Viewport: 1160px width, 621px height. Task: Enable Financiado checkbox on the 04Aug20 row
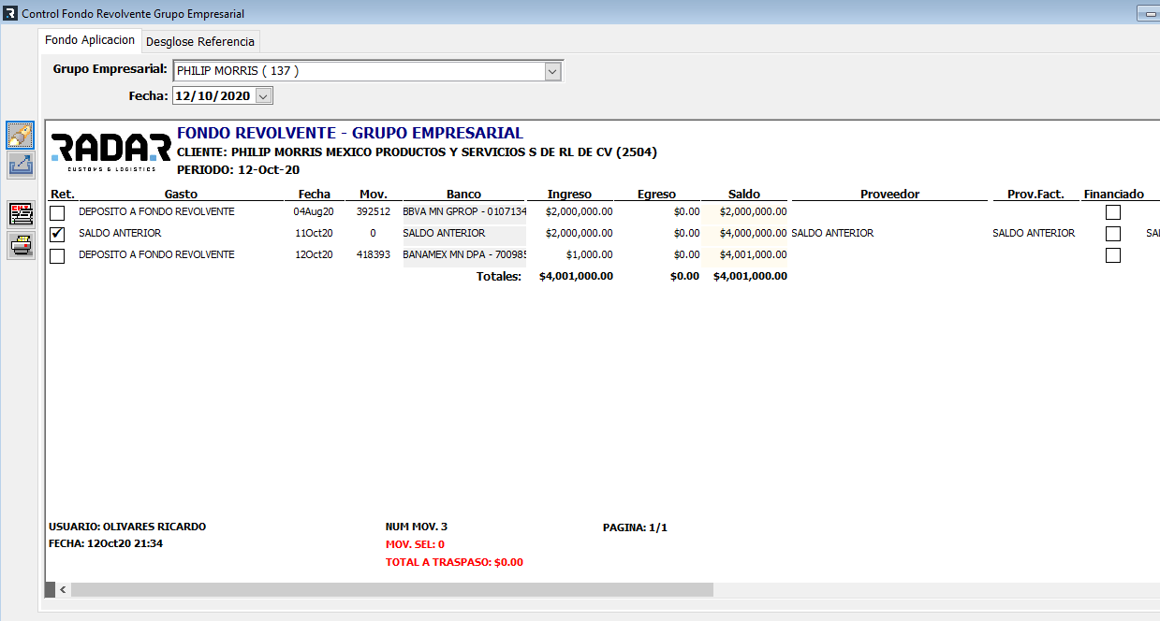point(1113,212)
